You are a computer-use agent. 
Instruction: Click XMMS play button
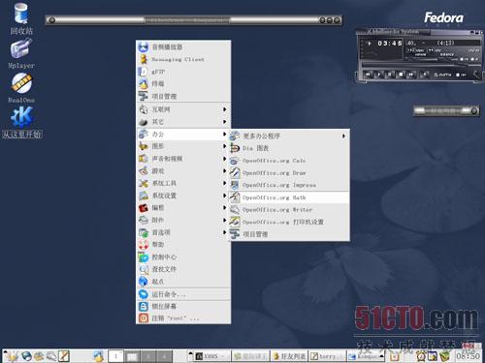coord(379,75)
